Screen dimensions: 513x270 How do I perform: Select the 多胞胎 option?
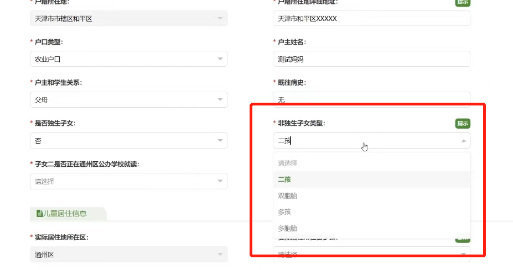coord(287,228)
